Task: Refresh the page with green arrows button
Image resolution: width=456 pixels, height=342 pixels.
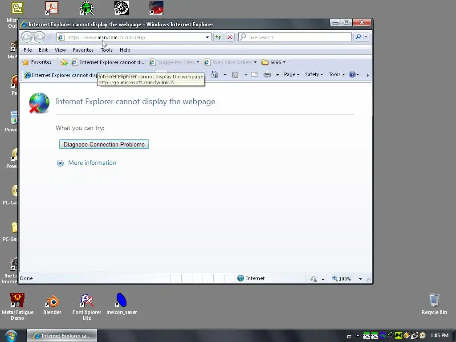Action: [x=218, y=37]
